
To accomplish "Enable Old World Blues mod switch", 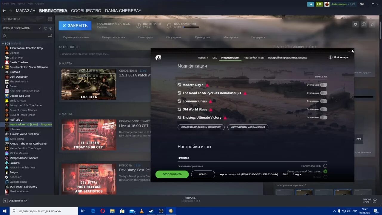I will tap(324, 109).
